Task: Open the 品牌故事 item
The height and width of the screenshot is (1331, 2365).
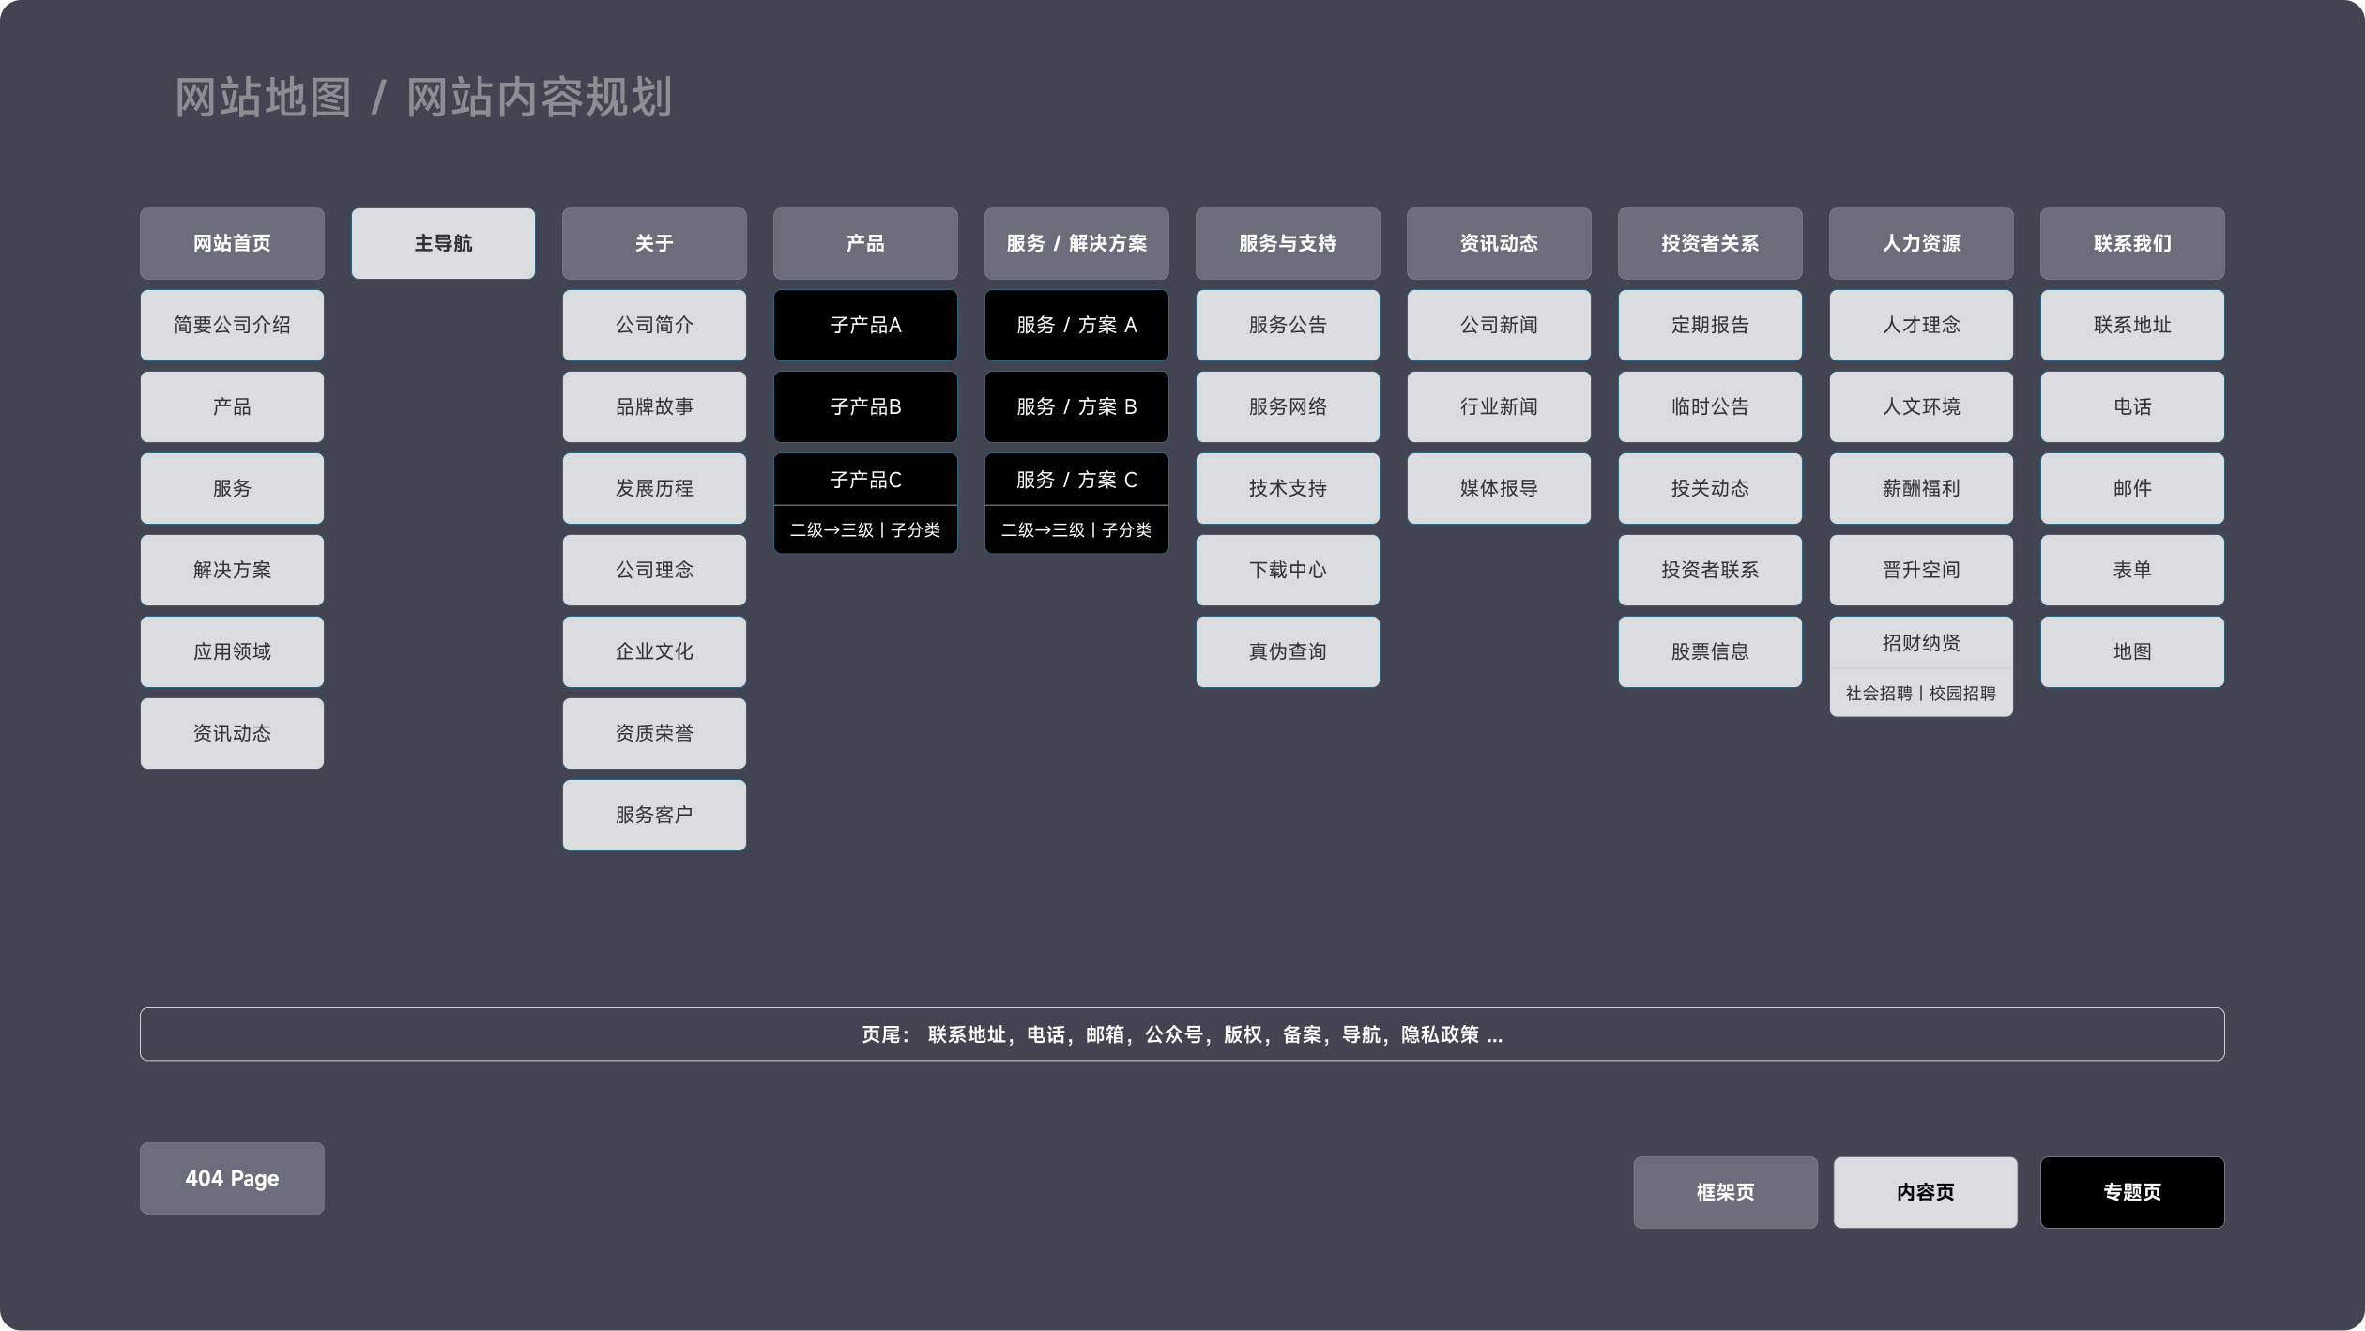Action: pyautogui.click(x=654, y=406)
